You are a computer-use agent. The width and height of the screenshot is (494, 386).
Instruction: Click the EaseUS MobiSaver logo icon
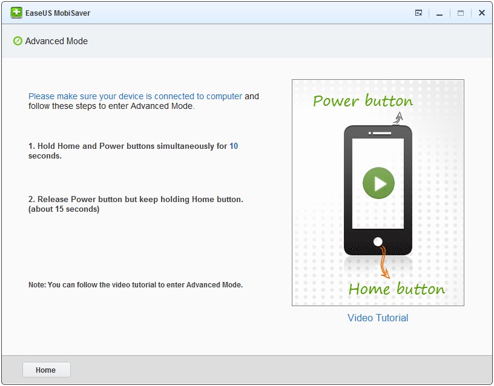tap(16, 13)
